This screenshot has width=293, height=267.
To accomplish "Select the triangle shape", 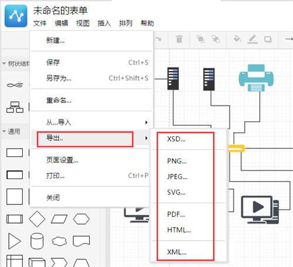I will coord(15,241).
